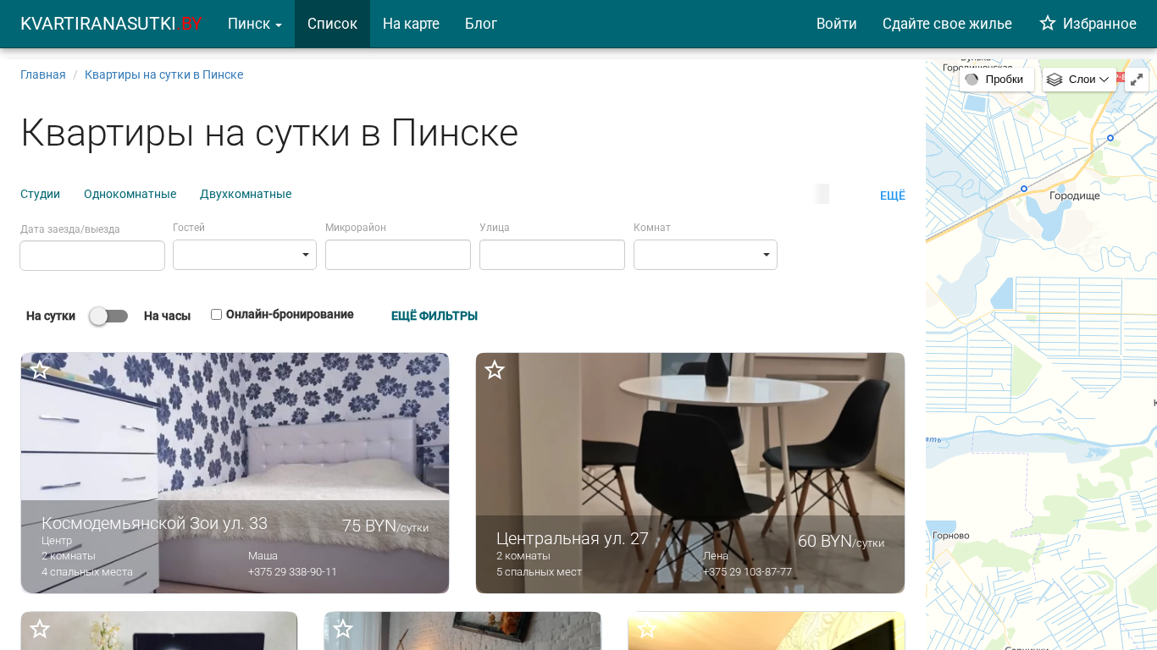Screen dimensions: 1157x650
Task: Show more options with ЕЩЁ ФИЛЬТРЫ
Action: click(434, 316)
